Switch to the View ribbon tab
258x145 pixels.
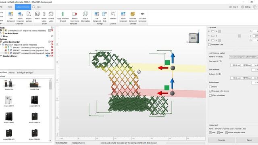(39, 7)
